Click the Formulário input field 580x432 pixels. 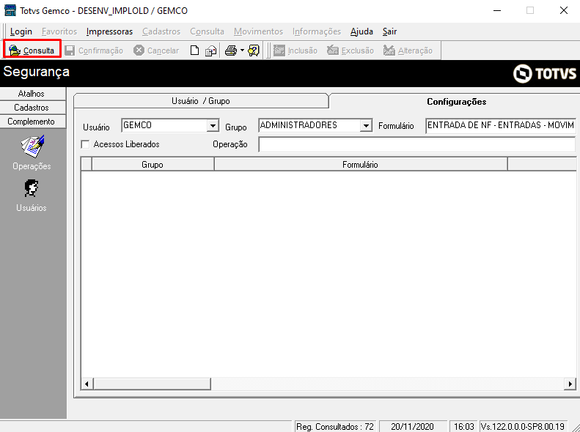click(501, 125)
